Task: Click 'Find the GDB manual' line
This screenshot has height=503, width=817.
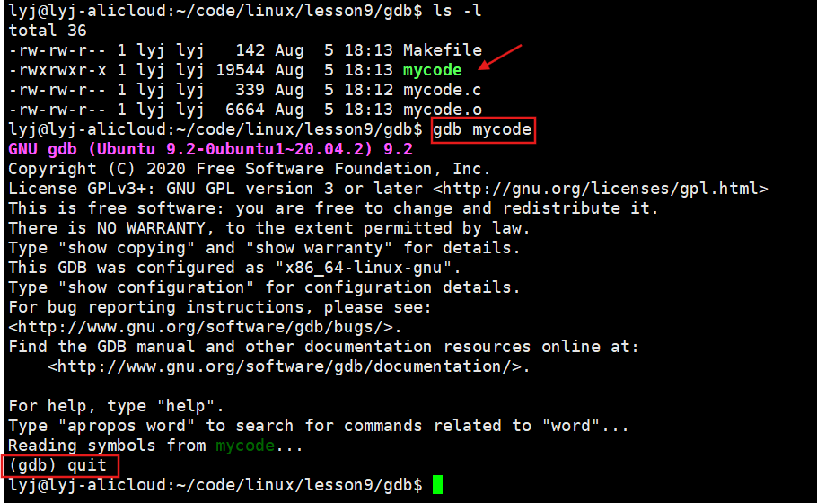Action: click(323, 347)
